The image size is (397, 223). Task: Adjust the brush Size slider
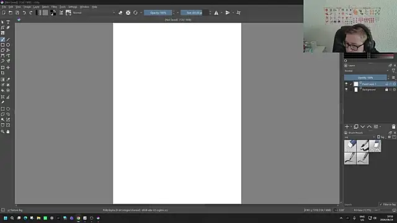point(194,12)
